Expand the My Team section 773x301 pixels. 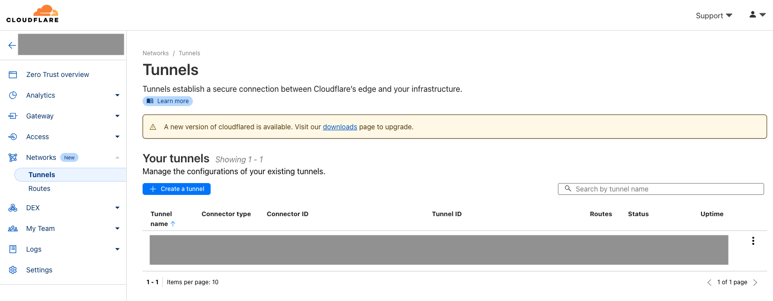tap(117, 228)
